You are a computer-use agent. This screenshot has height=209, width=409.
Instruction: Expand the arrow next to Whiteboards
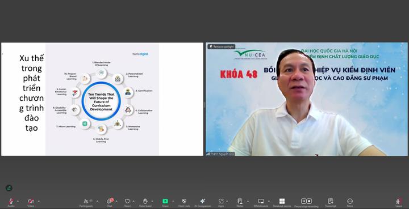[x=269, y=201]
